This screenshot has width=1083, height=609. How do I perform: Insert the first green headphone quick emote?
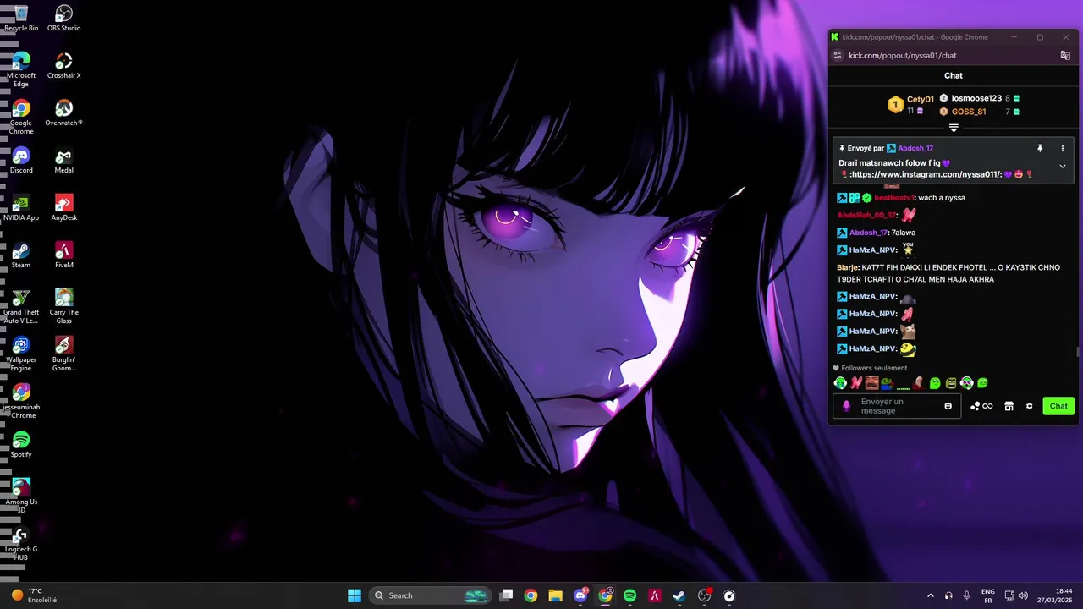(x=840, y=383)
